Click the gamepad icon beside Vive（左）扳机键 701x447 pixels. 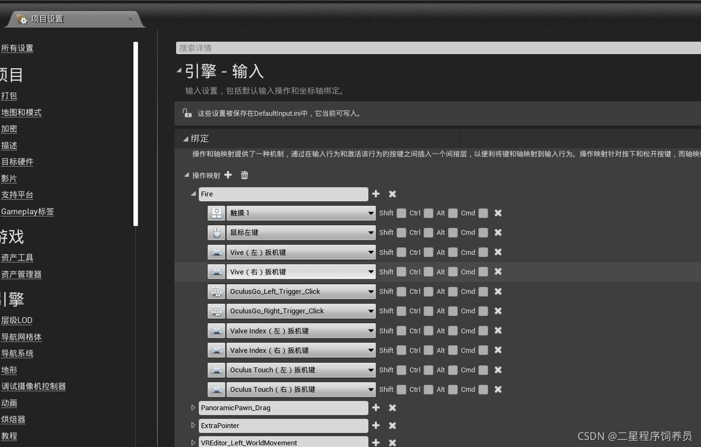[x=216, y=252]
